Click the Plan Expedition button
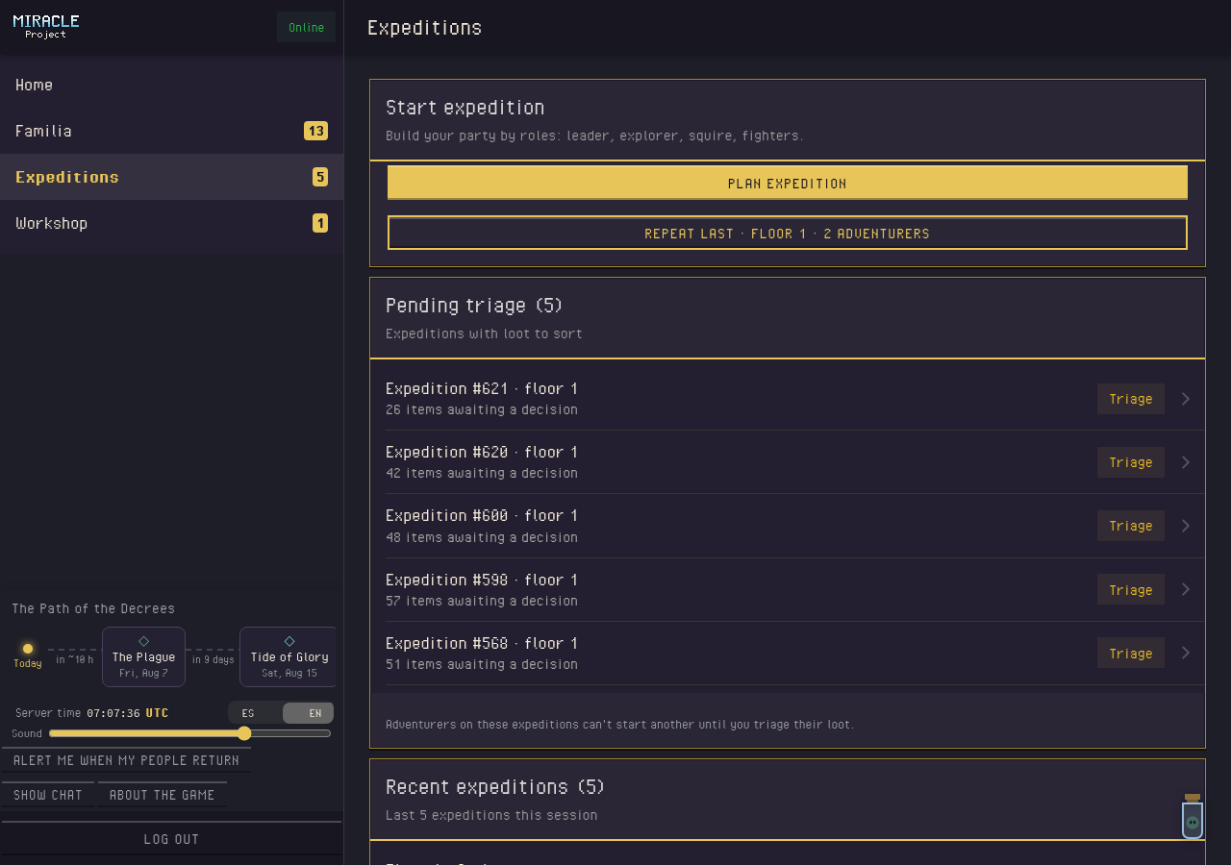Viewport: 1231px width, 865px height. [788, 183]
